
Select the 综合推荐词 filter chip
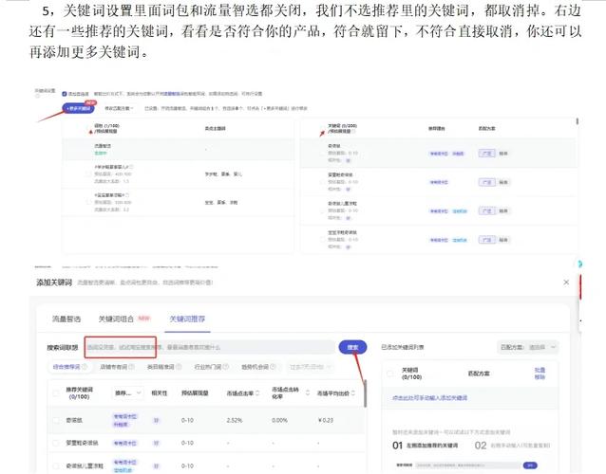click(70, 366)
